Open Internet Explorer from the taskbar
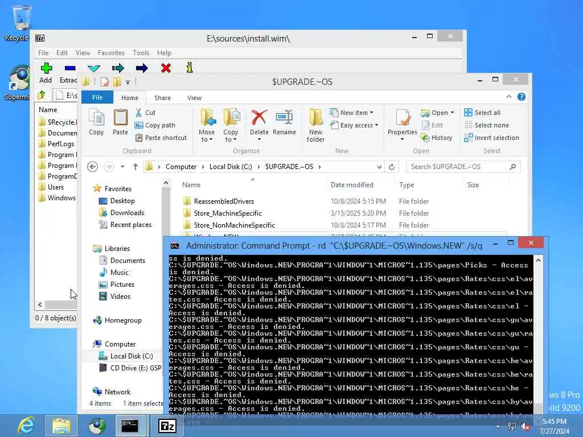The width and height of the screenshot is (583, 437). (x=26, y=426)
